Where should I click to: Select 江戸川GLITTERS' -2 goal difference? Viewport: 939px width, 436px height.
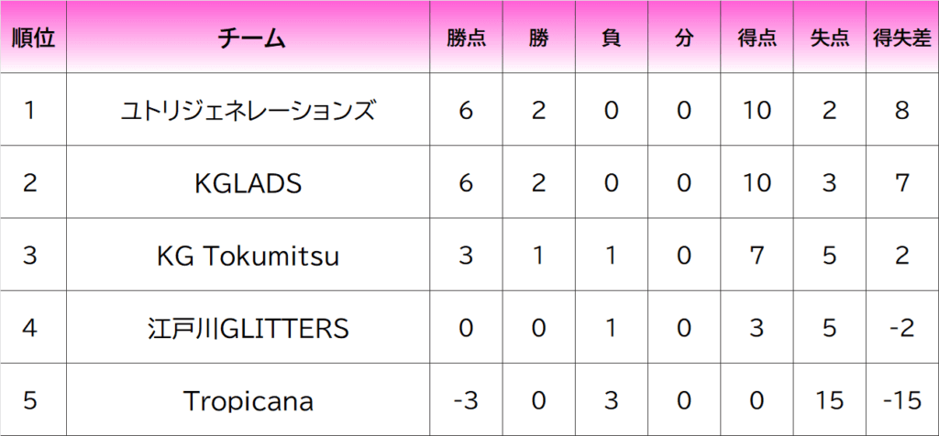pos(902,328)
